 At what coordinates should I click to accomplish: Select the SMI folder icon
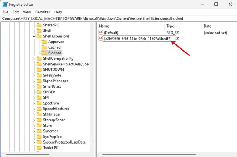click(39, 98)
